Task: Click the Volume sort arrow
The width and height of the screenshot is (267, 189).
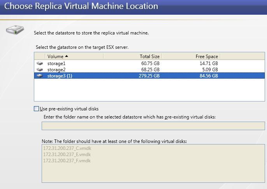Action: (x=67, y=56)
